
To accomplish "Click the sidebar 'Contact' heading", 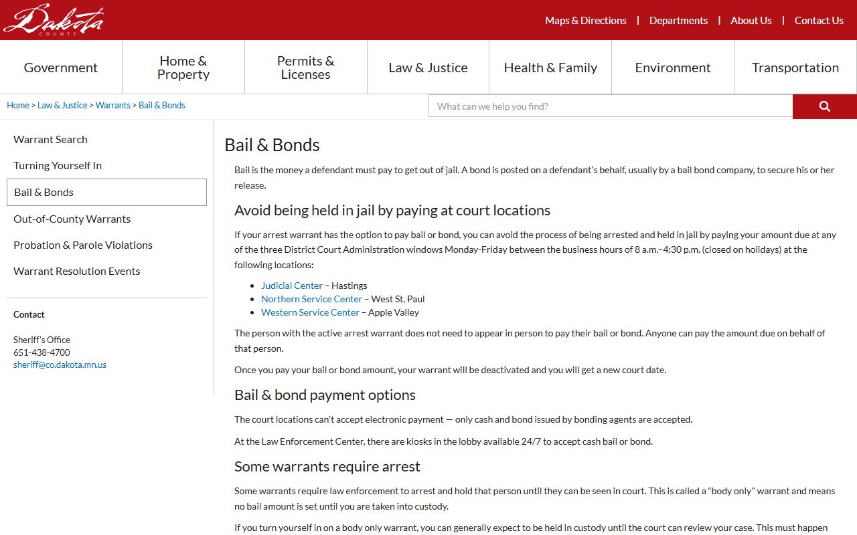I will click(29, 314).
